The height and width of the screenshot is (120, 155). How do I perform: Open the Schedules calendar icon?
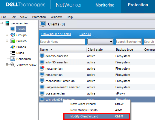point(13,59)
